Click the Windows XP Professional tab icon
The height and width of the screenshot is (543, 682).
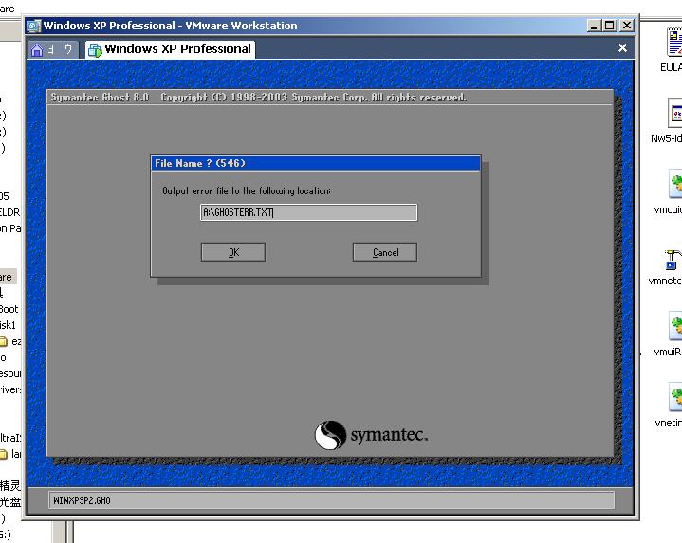point(95,50)
